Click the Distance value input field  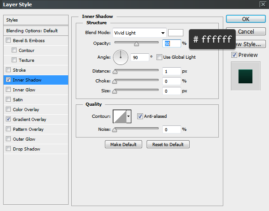[172, 71]
